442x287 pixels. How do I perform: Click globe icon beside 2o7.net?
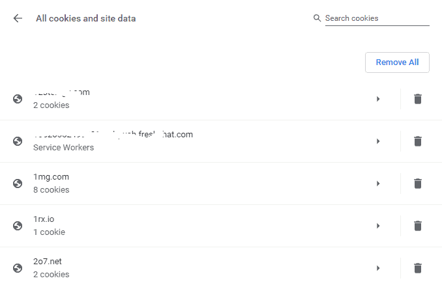pyautogui.click(x=18, y=268)
